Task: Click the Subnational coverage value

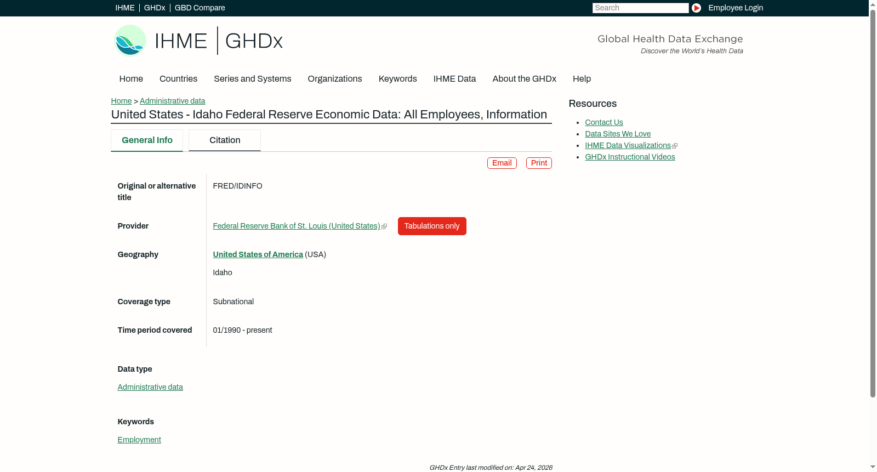Action: click(x=234, y=302)
